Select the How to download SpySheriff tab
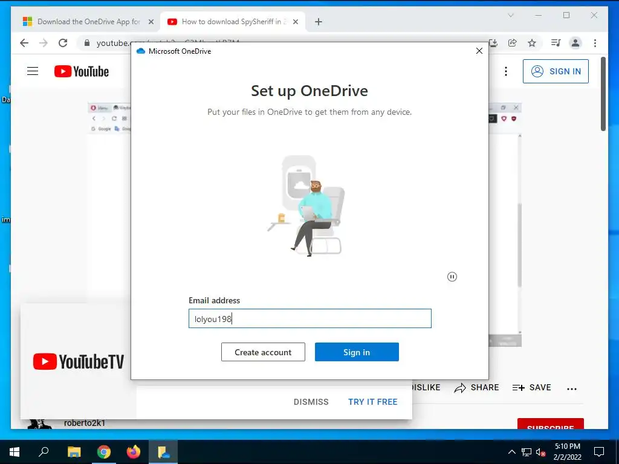Screen dimensions: 619x464 233,22
